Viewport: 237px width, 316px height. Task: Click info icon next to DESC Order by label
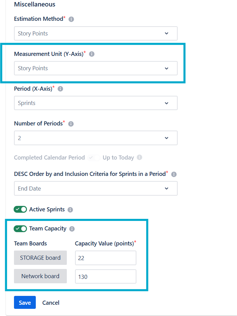174,174
